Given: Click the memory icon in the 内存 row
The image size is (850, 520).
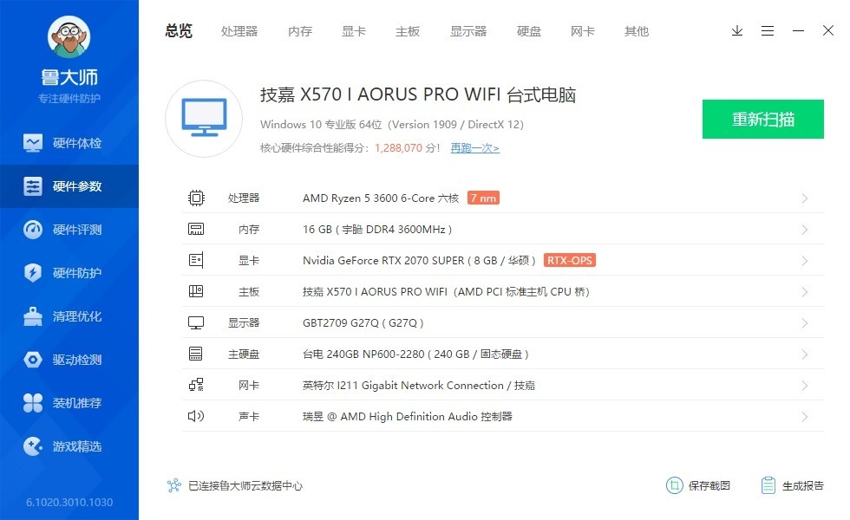Looking at the screenshot, I should pos(196,229).
